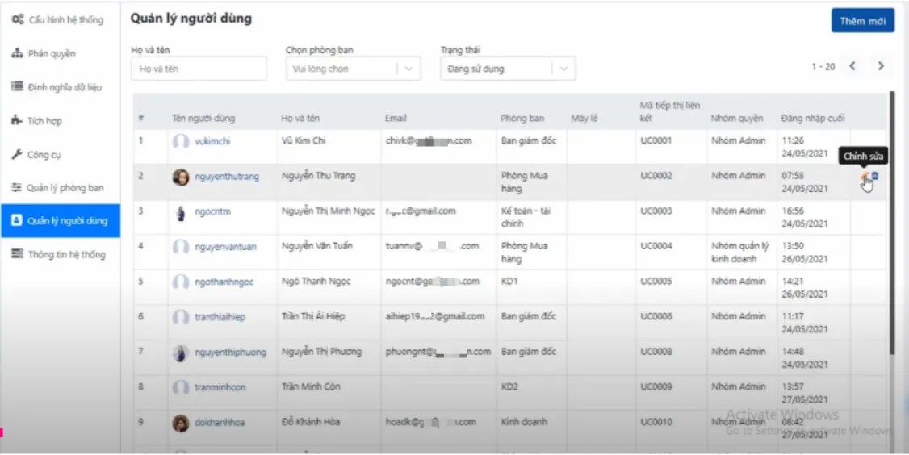Select Quản lý người dùng menu item
This screenshot has height=455, width=909.
click(x=61, y=221)
